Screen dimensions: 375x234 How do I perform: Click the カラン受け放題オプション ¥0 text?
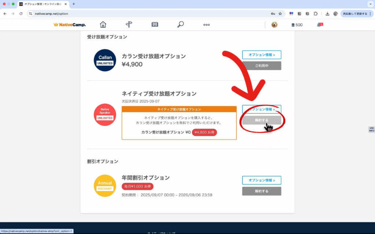pos(166,132)
